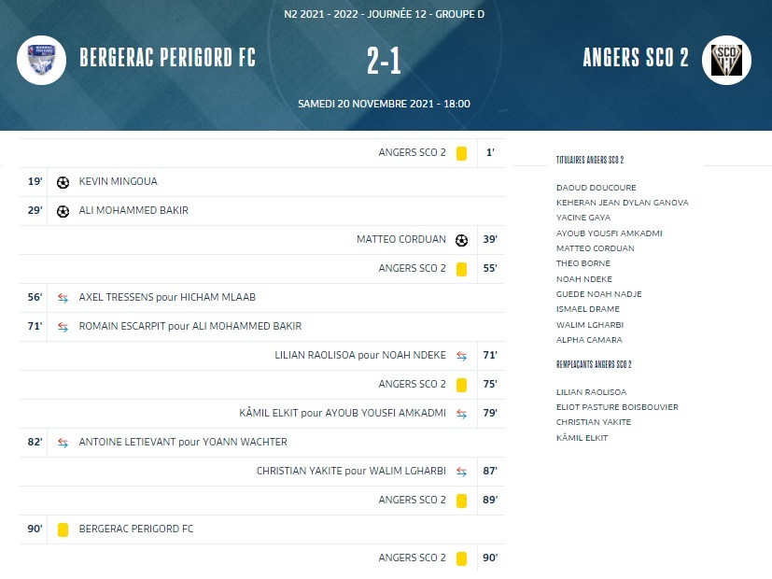Select substitute KÂMIL ELKIT in bench list

pyautogui.click(x=582, y=438)
